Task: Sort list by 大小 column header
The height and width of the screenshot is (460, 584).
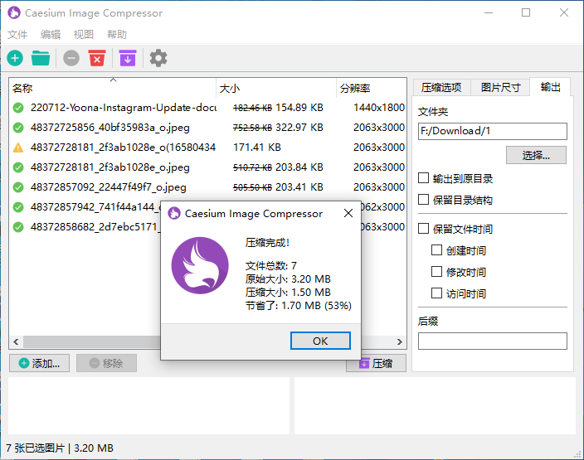Action: tap(276, 88)
